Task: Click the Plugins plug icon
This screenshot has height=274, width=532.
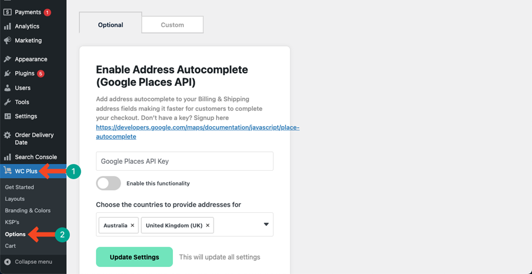Action: point(8,73)
